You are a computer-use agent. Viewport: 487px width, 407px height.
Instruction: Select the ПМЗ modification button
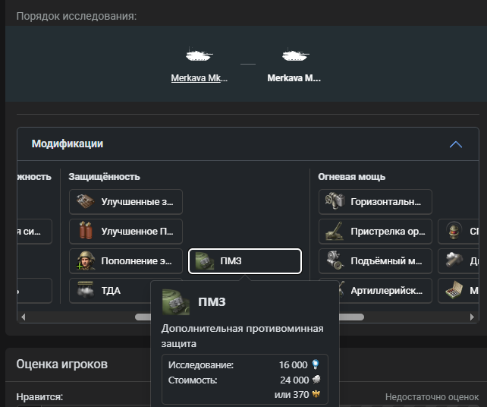(245, 261)
